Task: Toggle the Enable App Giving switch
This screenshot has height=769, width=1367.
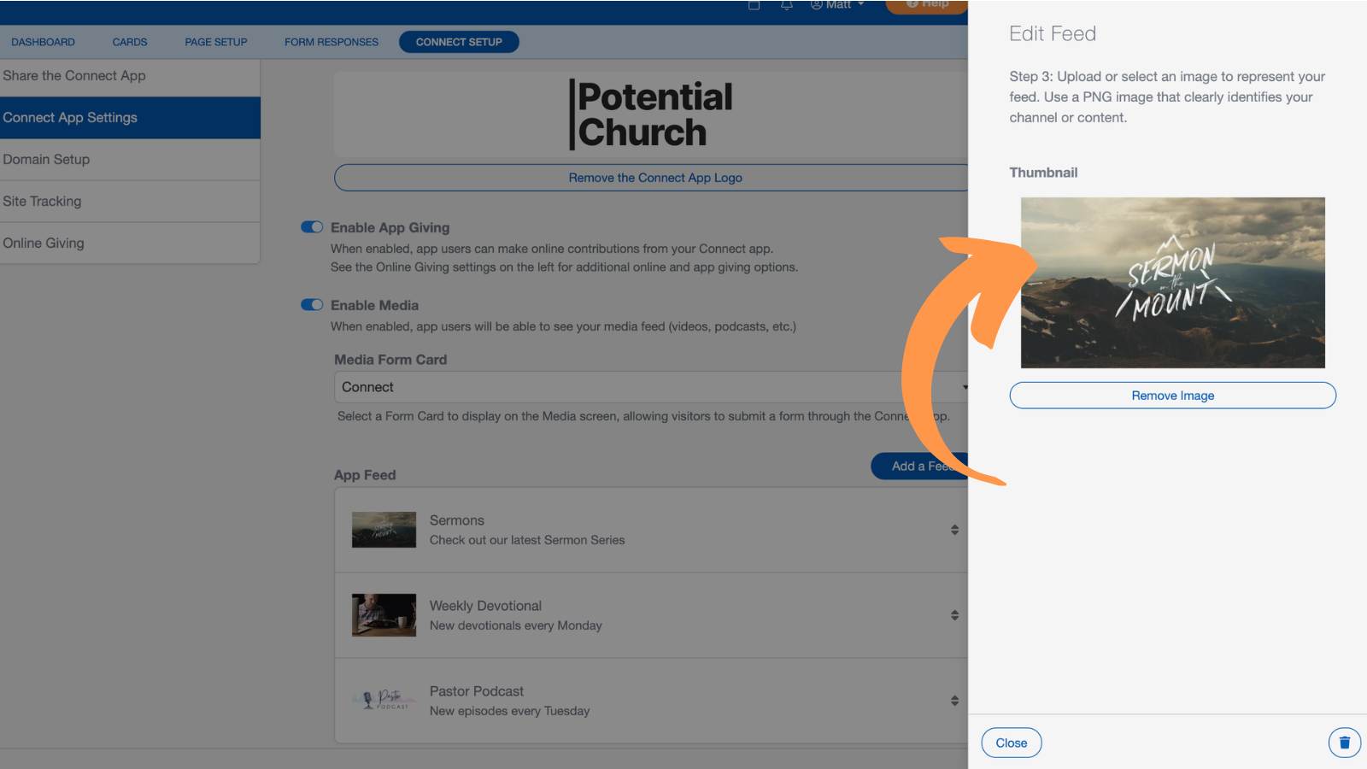Action: pyautogui.click(x=312, y=227)
